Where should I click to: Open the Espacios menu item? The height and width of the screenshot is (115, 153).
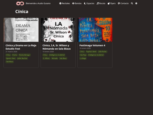point(89,3)
